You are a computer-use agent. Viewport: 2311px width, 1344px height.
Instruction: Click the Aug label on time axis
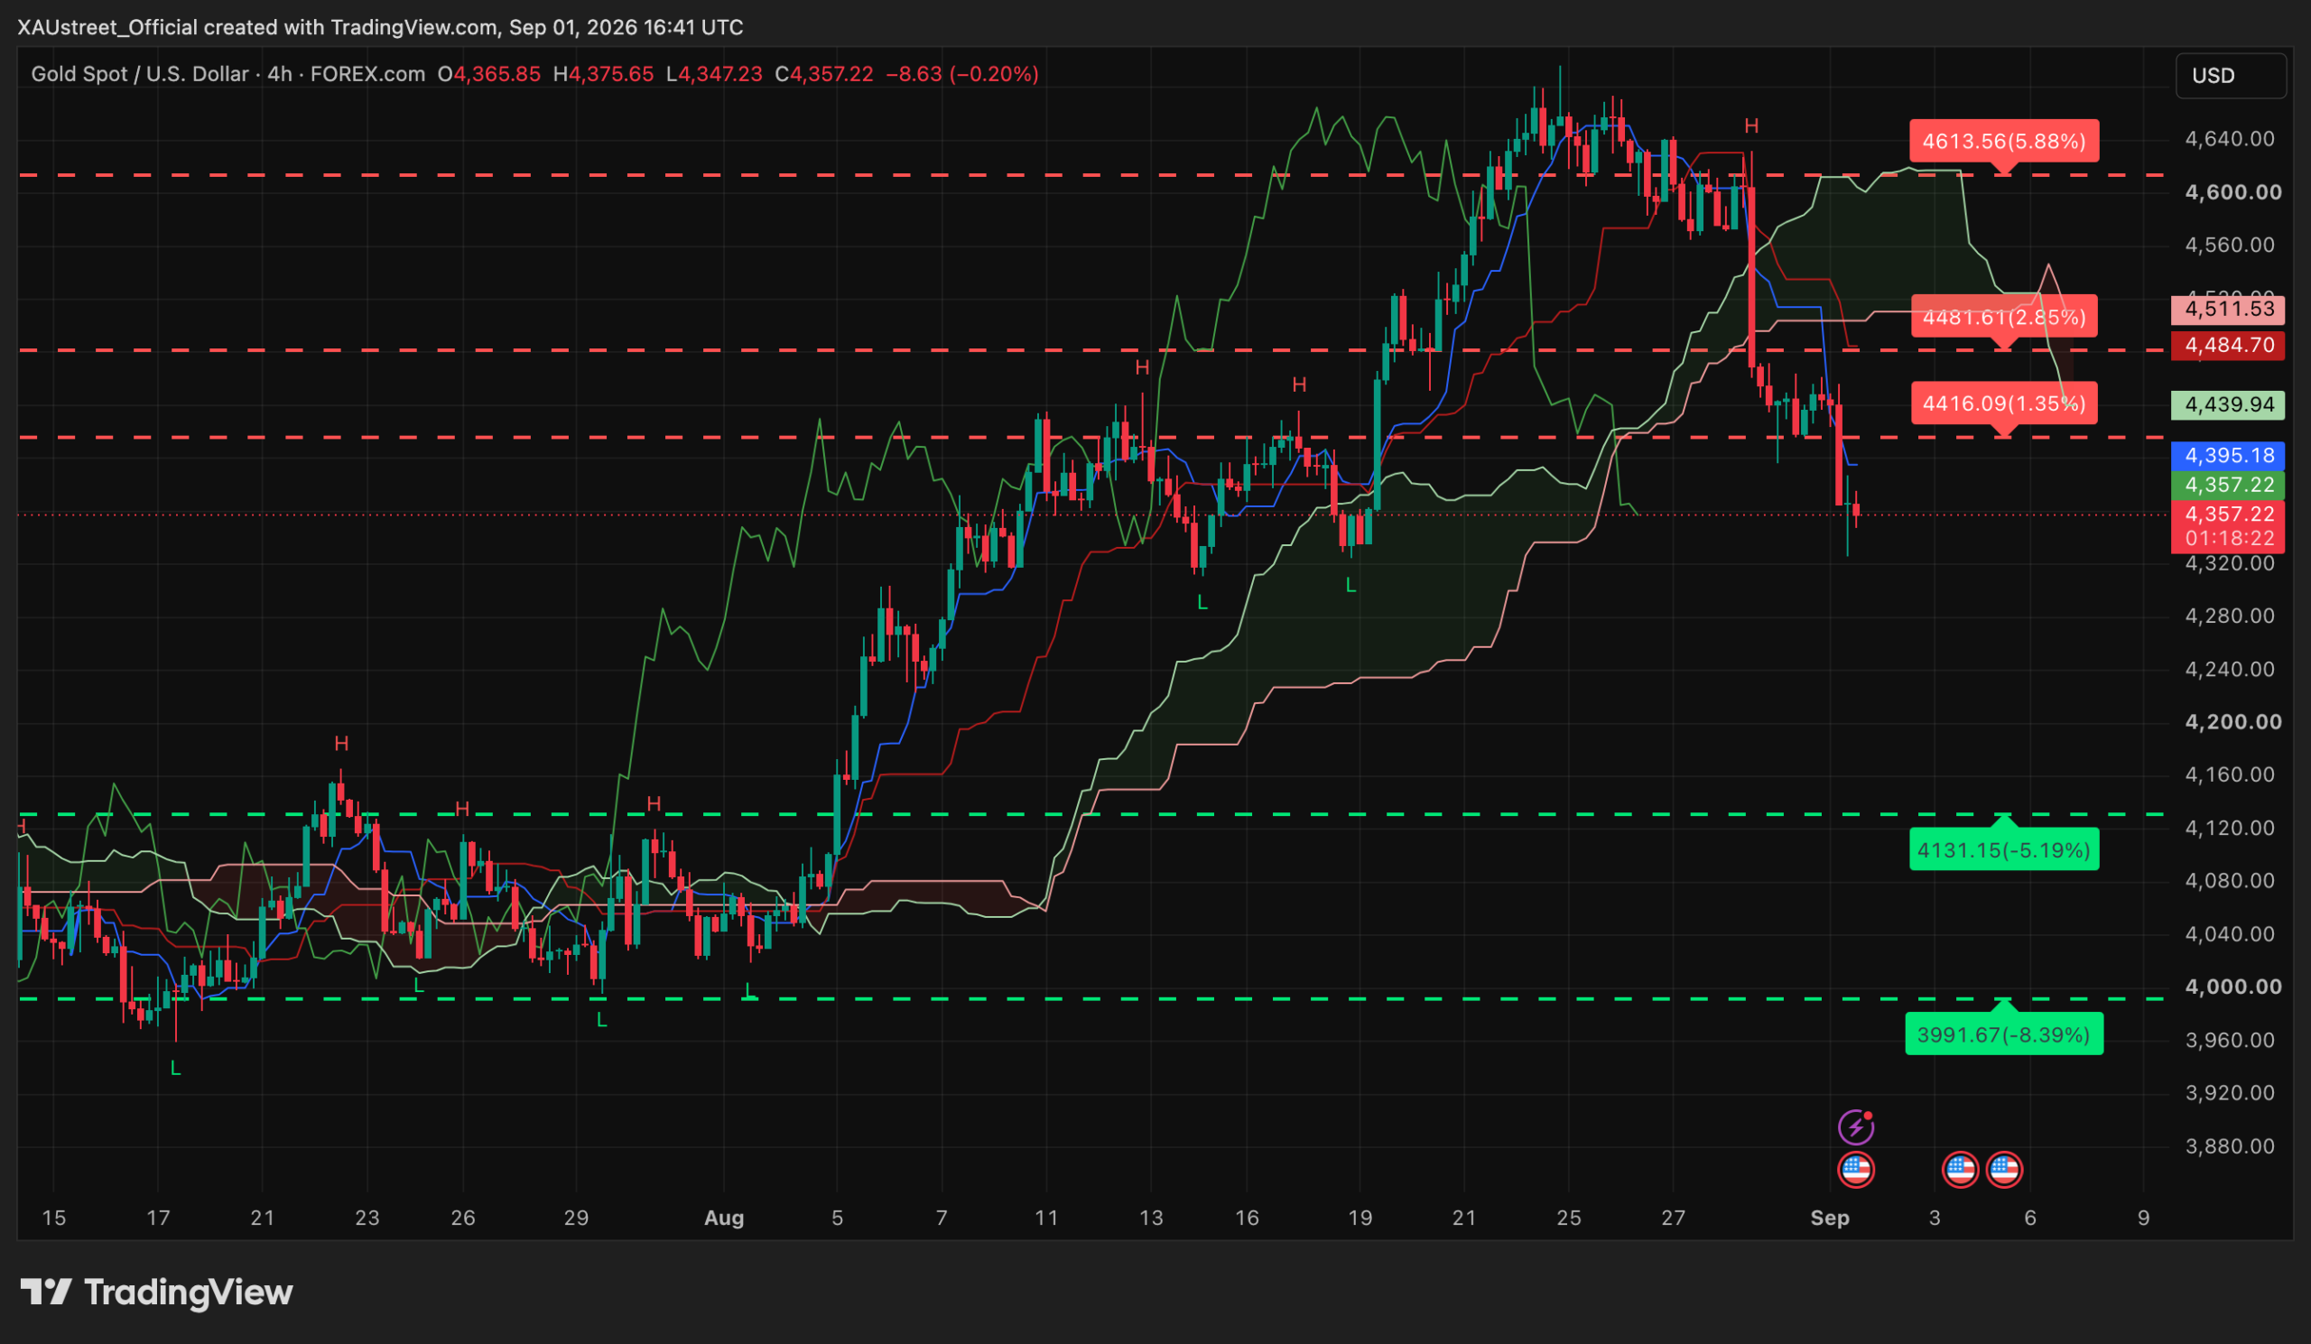pyautogui.click(x=724, y=1219)
